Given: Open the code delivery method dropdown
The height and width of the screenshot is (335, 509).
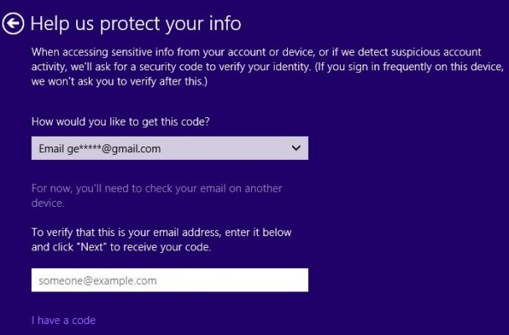Looking at the screenshot, I should pyautogui.click(x=169, y=148).
